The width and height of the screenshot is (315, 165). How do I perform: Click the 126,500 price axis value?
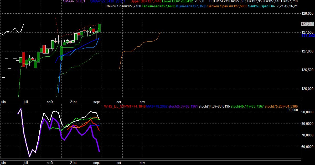[307, 70]
